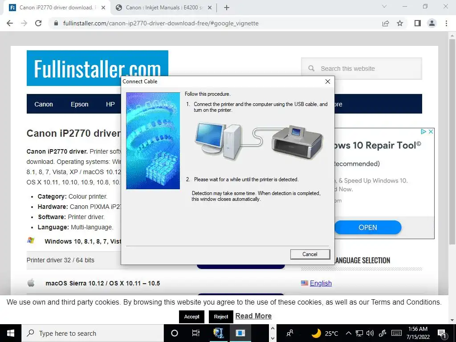Click macOS Sierra 10.12 / OS X row
The width and height of the screenshot is (456, 342).
(103, 283)
